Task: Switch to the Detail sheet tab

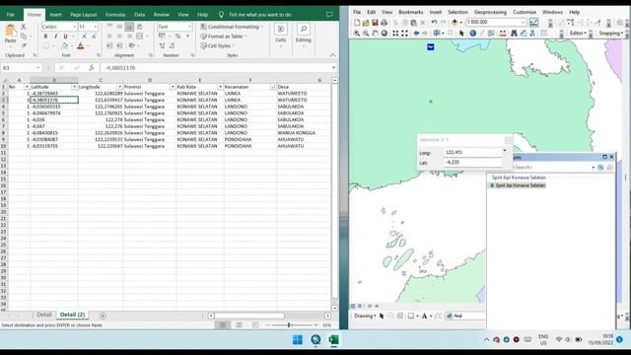Action: tap(44, 315)
